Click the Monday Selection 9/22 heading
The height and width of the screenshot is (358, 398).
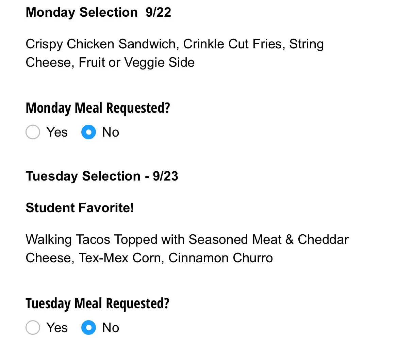pyautogui.click(x=98, y=12)
